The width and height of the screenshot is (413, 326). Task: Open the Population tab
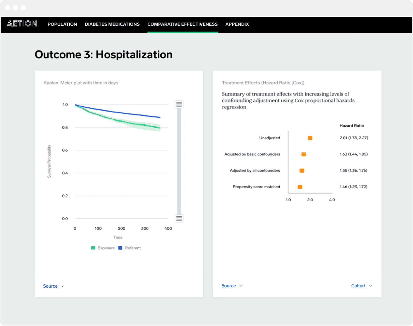(62, 24)
